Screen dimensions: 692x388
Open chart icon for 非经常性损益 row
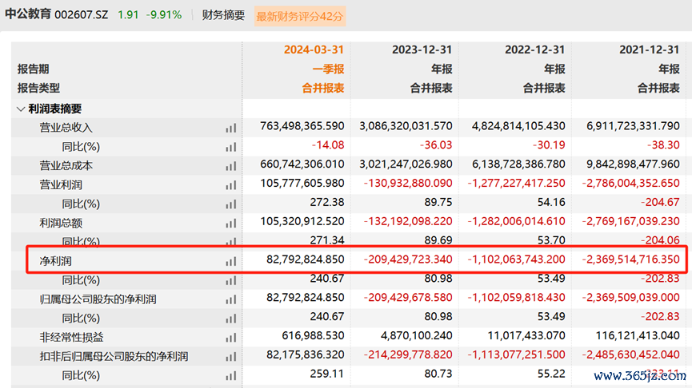click(x=231, y=338)
